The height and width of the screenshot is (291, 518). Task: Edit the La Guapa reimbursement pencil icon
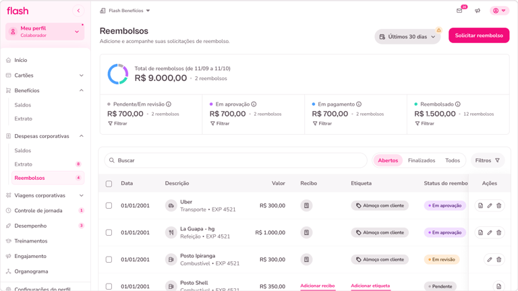tap(490, 232)
